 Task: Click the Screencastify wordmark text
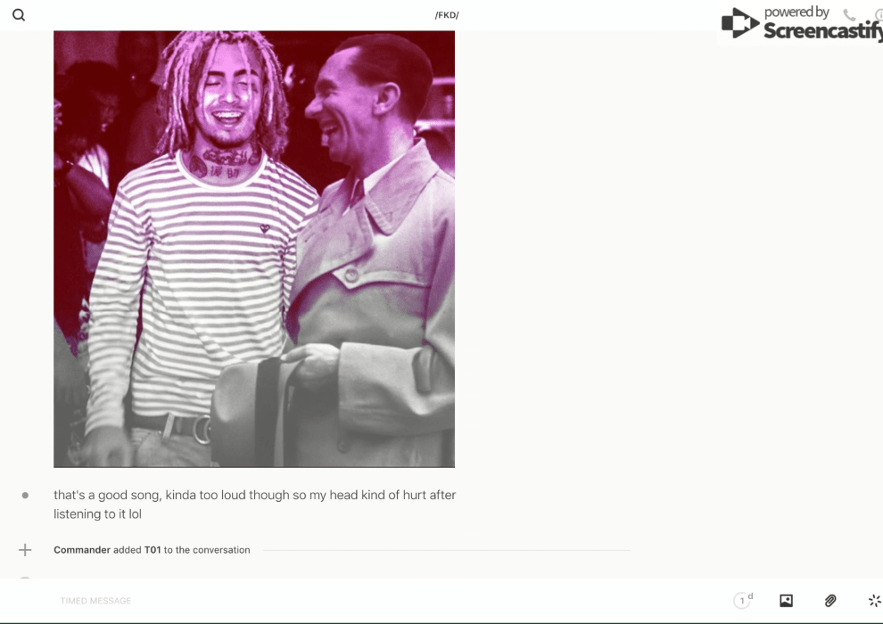pos(823,29)
